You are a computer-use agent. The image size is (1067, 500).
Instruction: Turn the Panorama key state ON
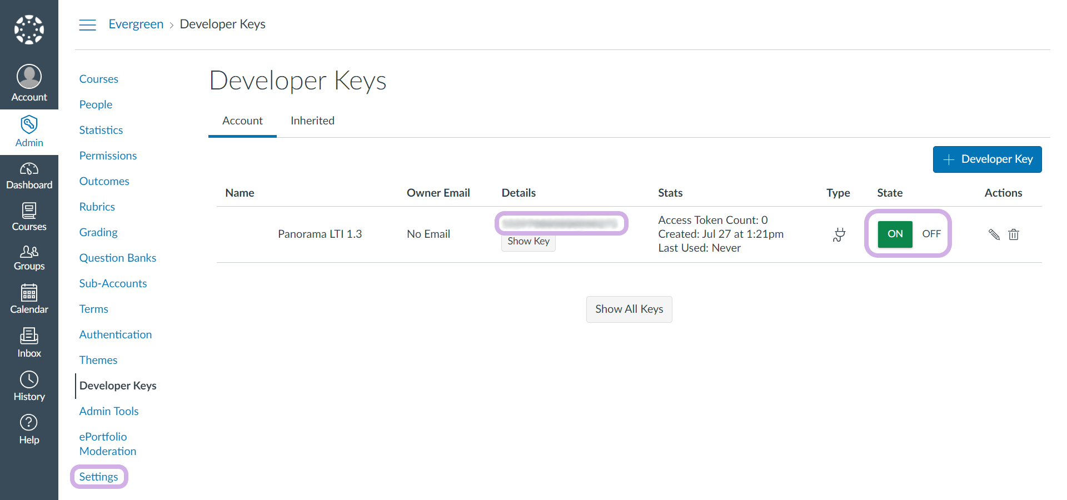click(x=895, y=234)
